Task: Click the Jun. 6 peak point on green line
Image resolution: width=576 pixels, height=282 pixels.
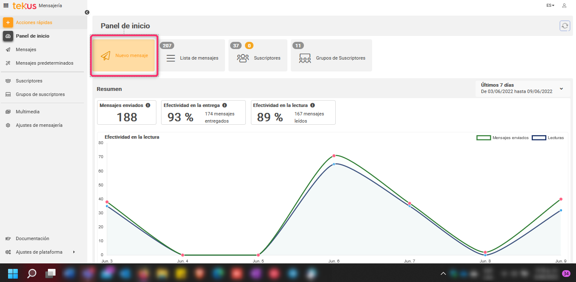Action: (x=334, y=156)
